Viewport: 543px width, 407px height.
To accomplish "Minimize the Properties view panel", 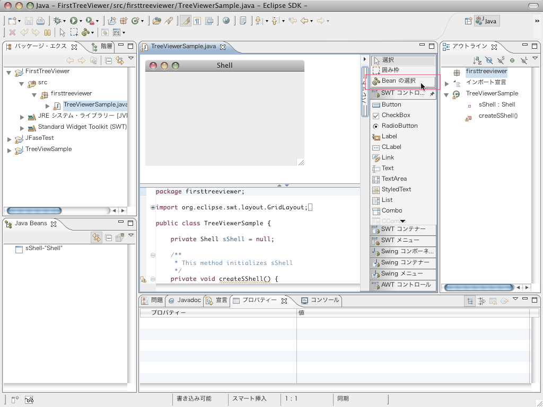I will (525, 299).
